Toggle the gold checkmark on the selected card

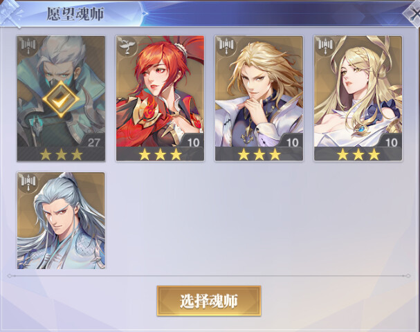pos(61,99)
